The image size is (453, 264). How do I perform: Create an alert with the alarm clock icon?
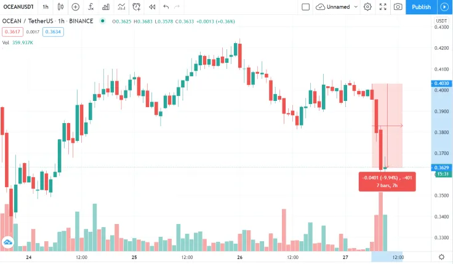point(137,7)
